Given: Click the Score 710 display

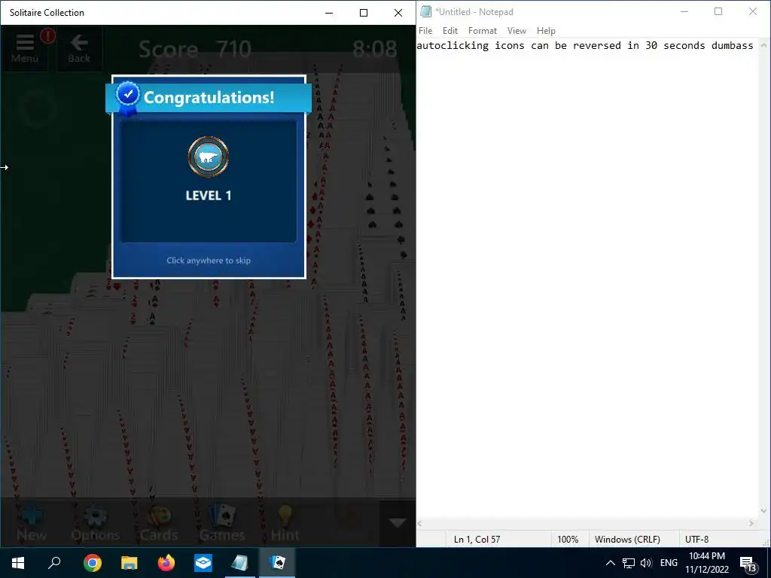Looking at the screenshot, I should [x=195, y=49].
